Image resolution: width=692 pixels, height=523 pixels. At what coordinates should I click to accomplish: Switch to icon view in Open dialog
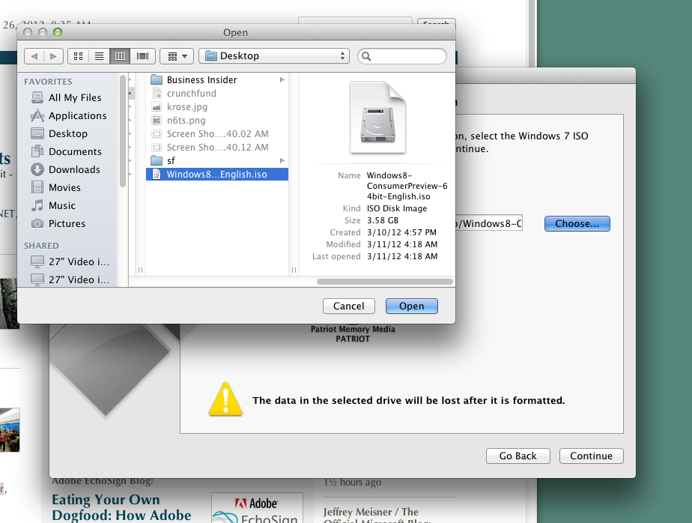click(x=78, y=56)
